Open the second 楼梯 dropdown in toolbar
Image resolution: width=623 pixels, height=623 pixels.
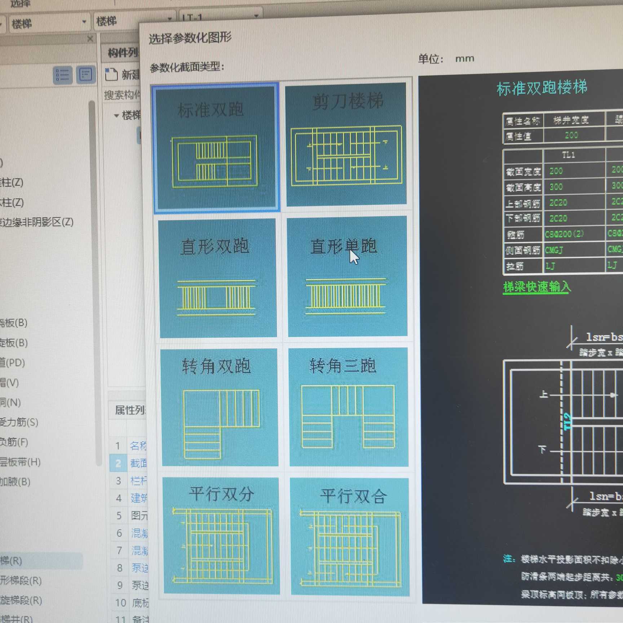pos(134,21)
